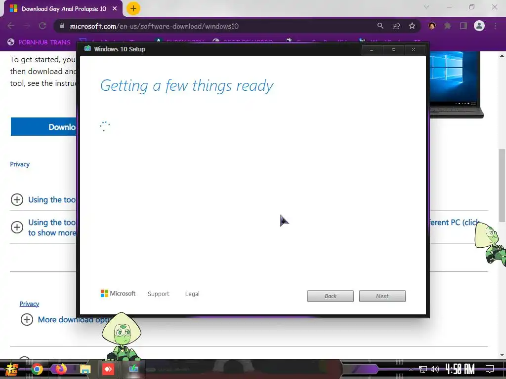The height and width of the screenshot is (379, 506).
Task: Open the Support link in Setup
Action: 159,294
